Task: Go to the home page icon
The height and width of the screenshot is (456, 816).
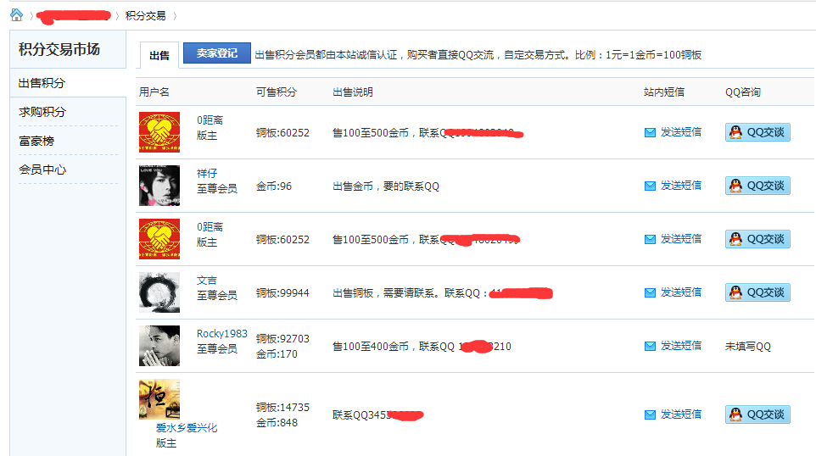Action: (17, 15)
